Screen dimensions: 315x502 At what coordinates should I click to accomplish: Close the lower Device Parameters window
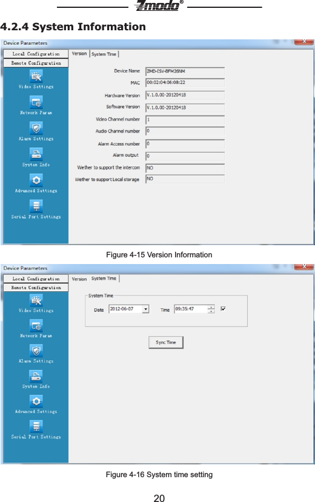304,266
